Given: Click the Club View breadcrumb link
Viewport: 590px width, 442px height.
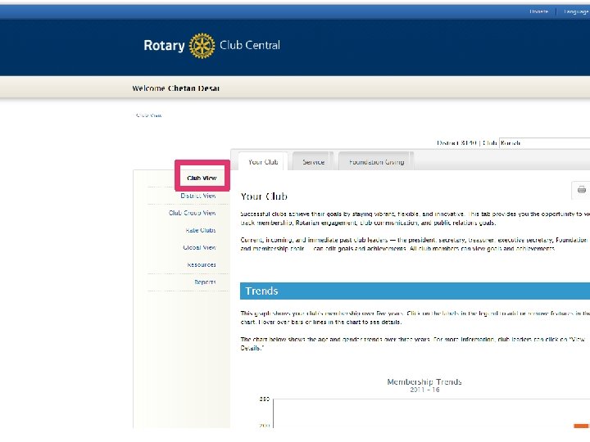Looking at the screenshot, I should coord(148,115).
